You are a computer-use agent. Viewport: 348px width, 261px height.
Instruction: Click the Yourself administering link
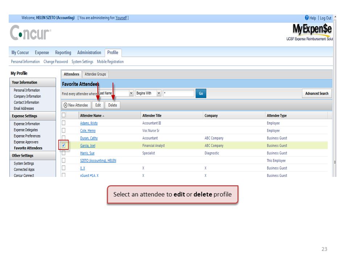(121, 18)
